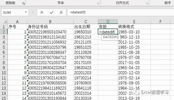Select column C header
This screenshot has width=174, height=100.
tap(86, 22)
